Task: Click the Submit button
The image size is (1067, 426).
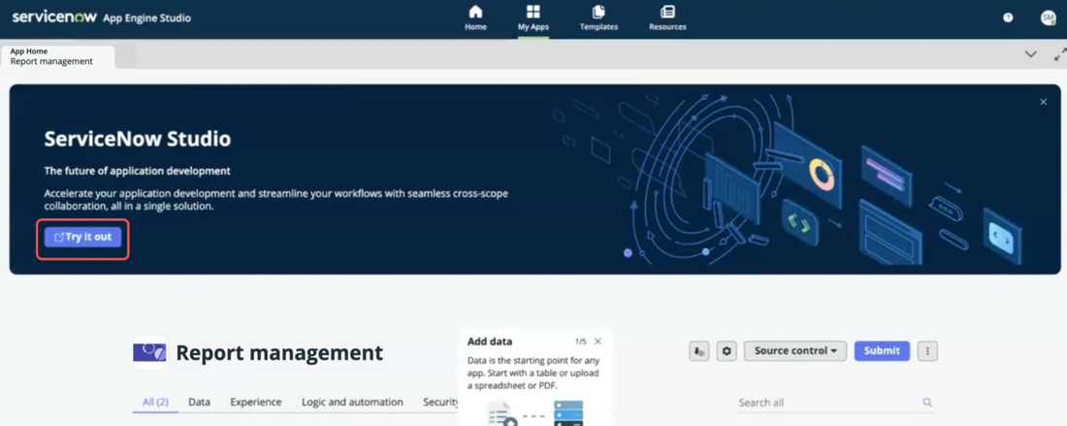Action: (882, 351)
